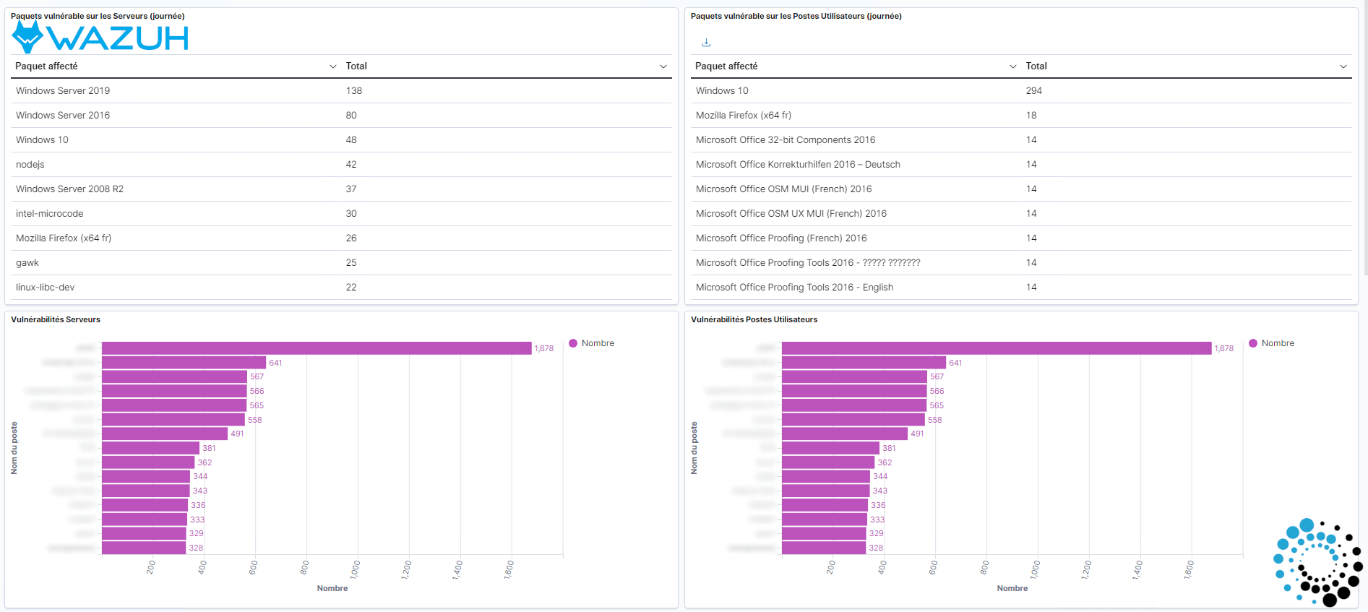Select Windows Server 2019 row
Screen dimensions: 1368x612
click(x=342, y=91)
